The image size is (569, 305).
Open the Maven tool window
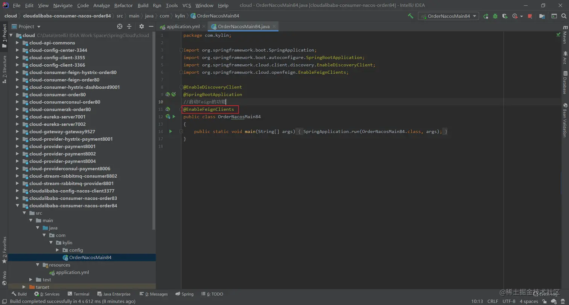(x=565, y=35)
